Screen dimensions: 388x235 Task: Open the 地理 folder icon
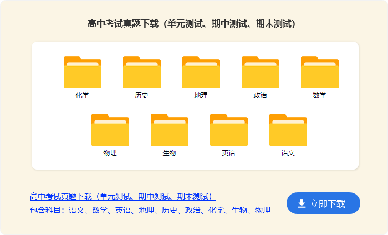pos(201,72)
